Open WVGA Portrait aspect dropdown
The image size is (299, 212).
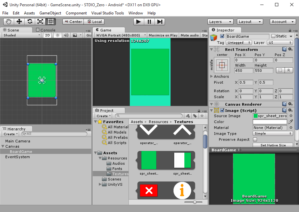[121, 35]
